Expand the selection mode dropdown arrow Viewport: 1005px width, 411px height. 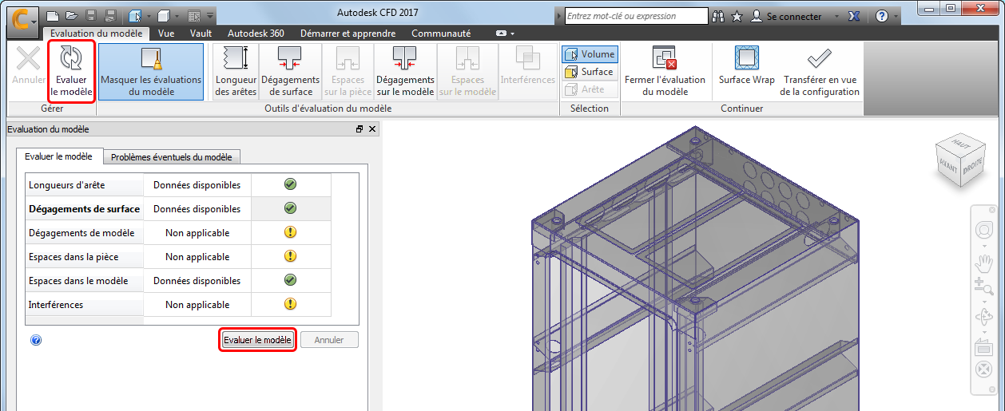[x=148, y=16]
